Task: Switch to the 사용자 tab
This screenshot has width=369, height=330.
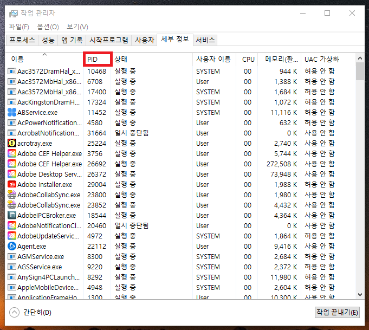Action: point(145,40)
